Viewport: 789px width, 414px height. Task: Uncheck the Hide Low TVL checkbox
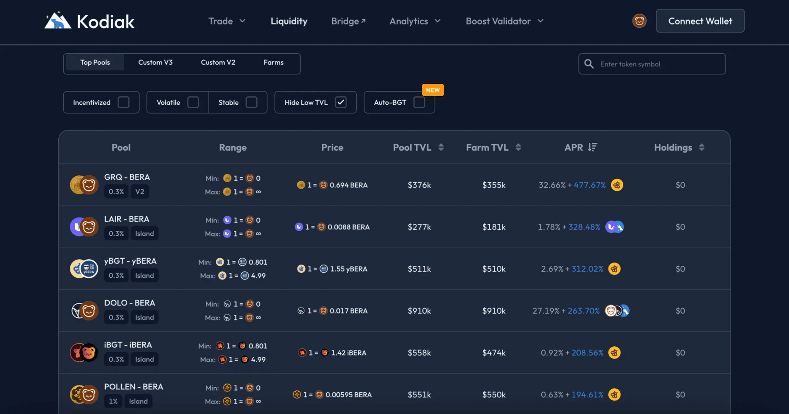pyautogui.click(x=341, y=102)
